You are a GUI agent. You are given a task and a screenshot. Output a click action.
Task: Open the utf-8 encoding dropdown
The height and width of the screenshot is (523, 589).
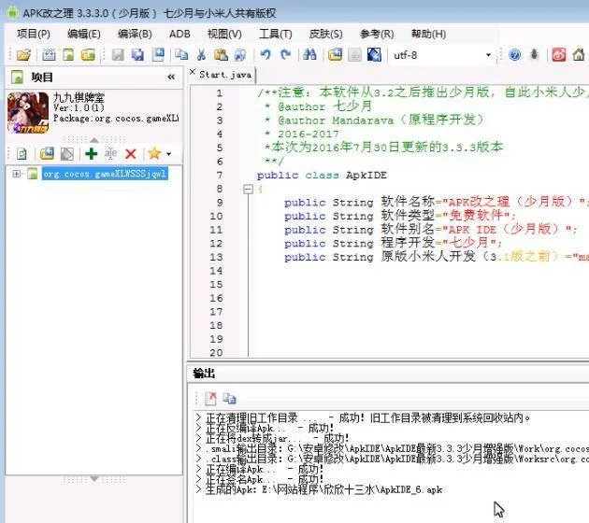pyautogui.click(x=488, y=55)
